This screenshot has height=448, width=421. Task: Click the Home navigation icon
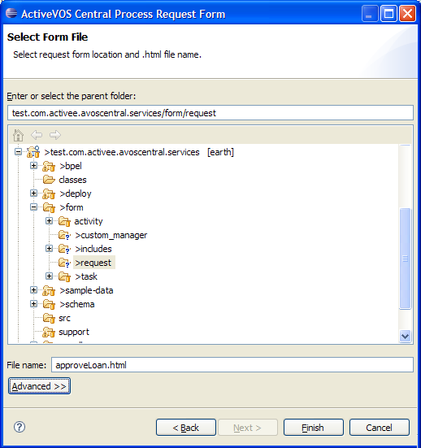[x=18, y=135]
